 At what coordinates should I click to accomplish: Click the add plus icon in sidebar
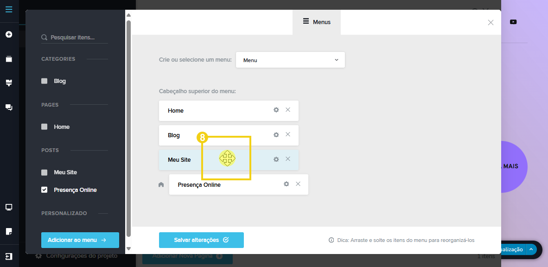pos(9,34)
